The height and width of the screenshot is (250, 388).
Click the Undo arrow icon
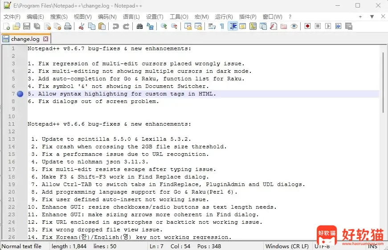tap(116, 26)
